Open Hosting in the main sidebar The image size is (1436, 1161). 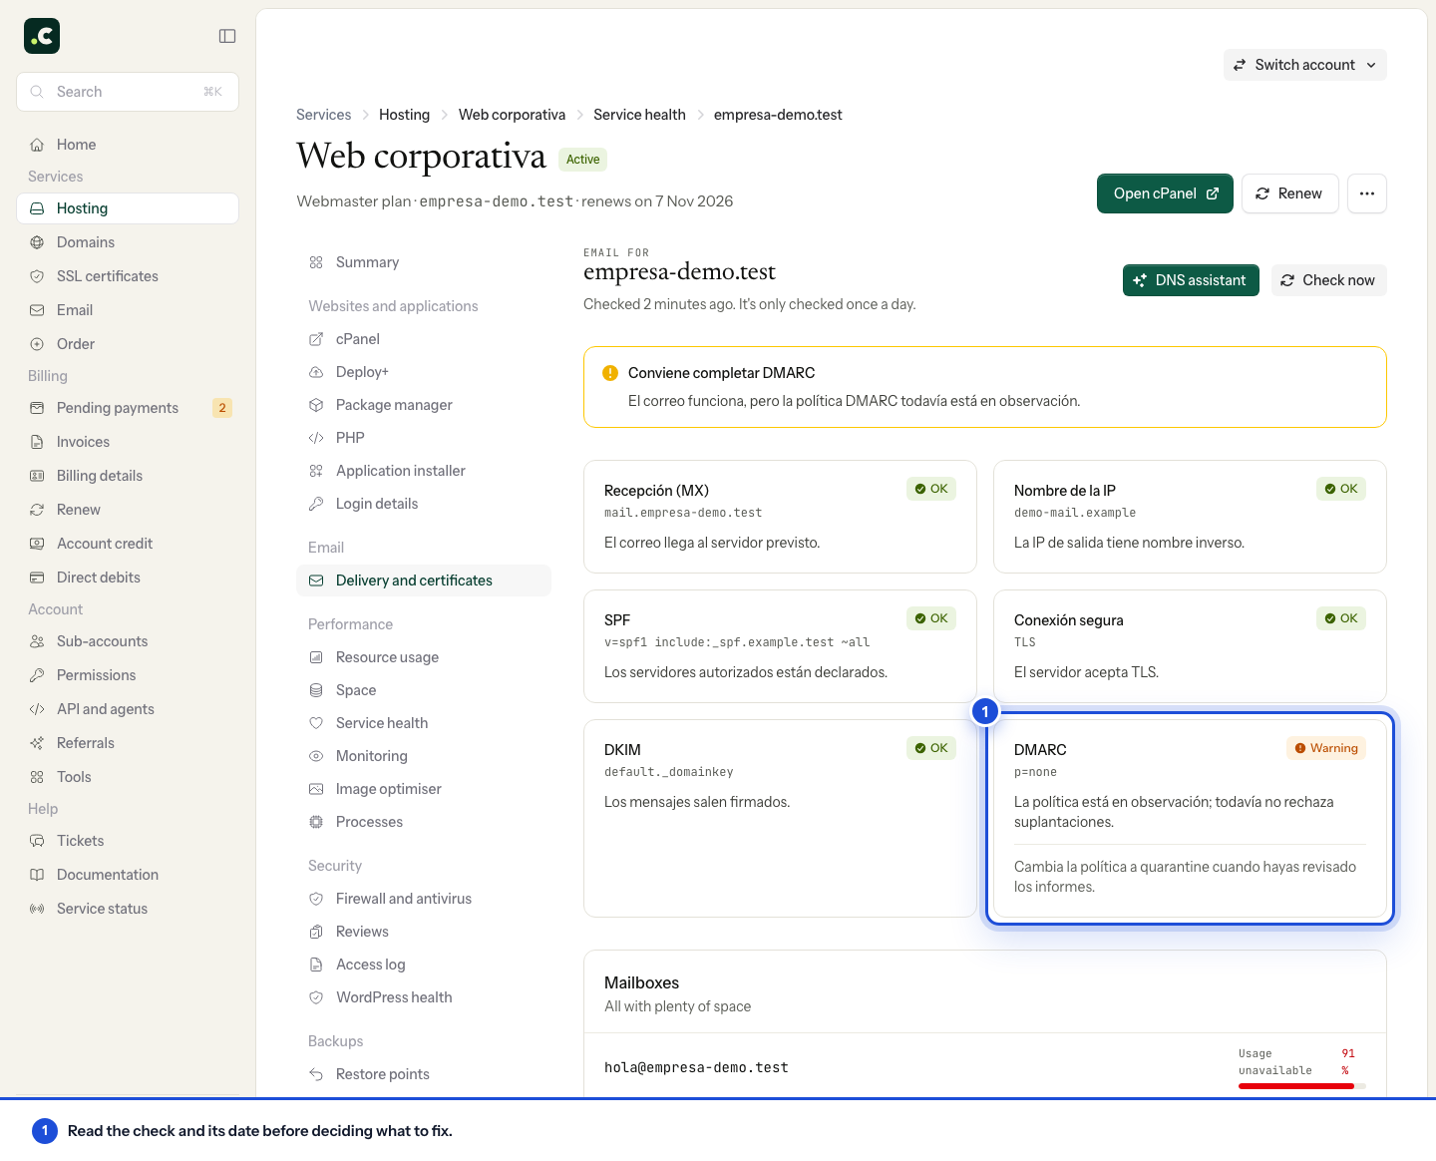click(x=128, y=208)
